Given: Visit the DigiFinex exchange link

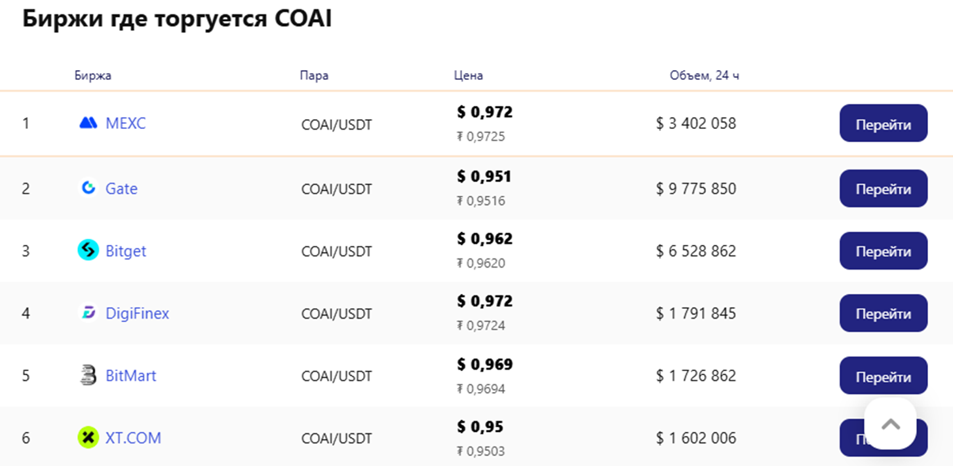Looking at the screenshot, I should click(x=137, y=314).
